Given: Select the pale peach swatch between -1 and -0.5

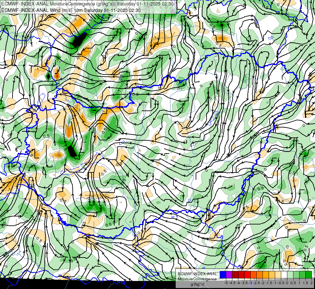Looking at the screenshot, I should (278, 275).
